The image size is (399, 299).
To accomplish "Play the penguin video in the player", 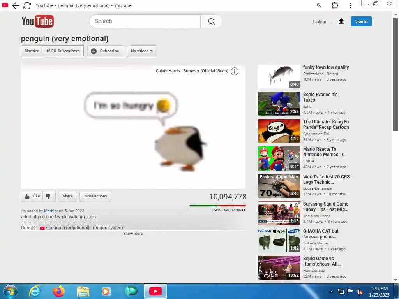I will 133,127.
